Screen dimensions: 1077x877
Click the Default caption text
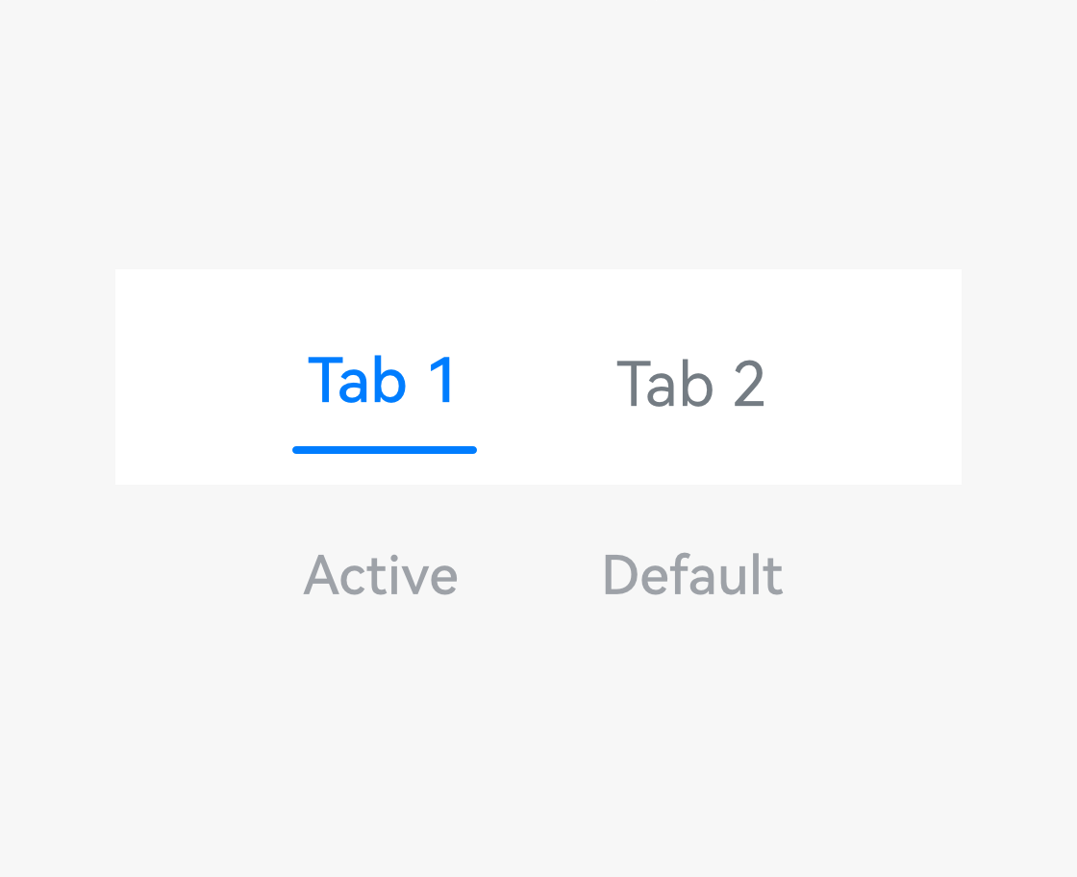692,576
